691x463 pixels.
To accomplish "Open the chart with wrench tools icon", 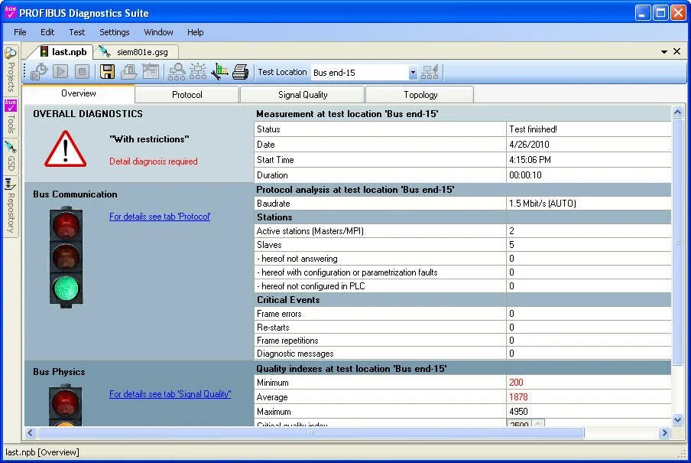I will tap(219, 71).
